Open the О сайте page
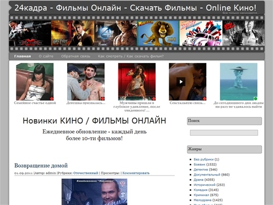Screen dimensions: 273x205 46,56
